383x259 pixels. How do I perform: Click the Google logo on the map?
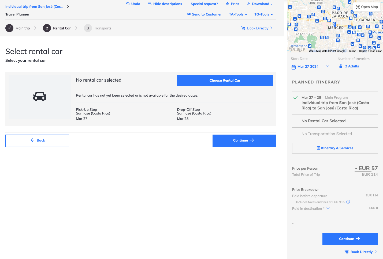pyautogui.click(x=297, y=49)
